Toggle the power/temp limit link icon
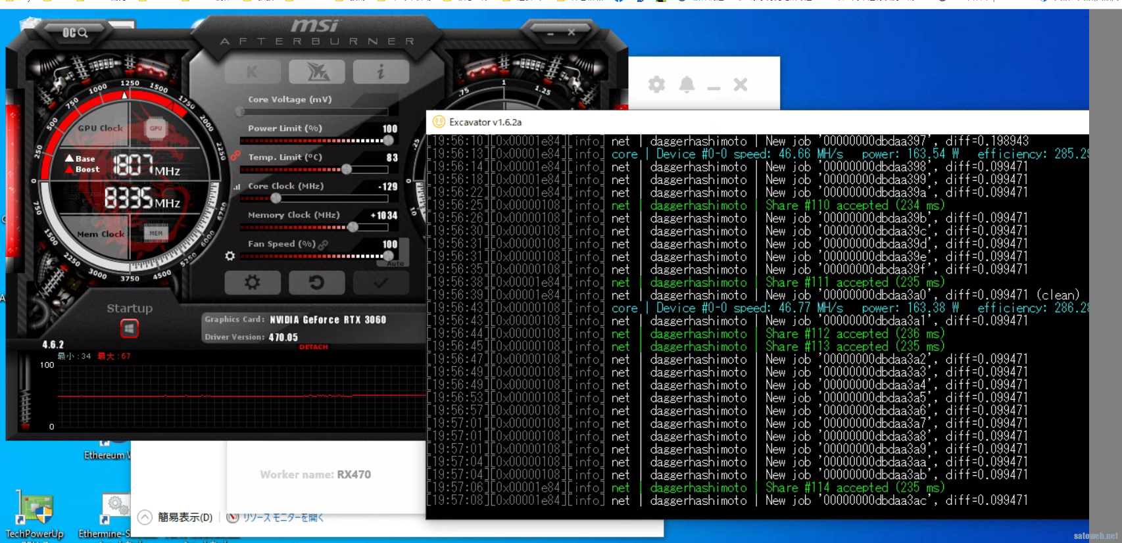 coord(235,156)
